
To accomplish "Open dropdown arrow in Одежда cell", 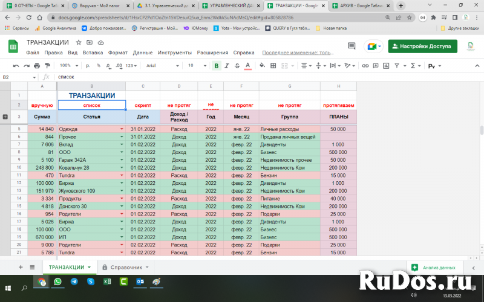I will pyautogui.click(x=122, y=129).
